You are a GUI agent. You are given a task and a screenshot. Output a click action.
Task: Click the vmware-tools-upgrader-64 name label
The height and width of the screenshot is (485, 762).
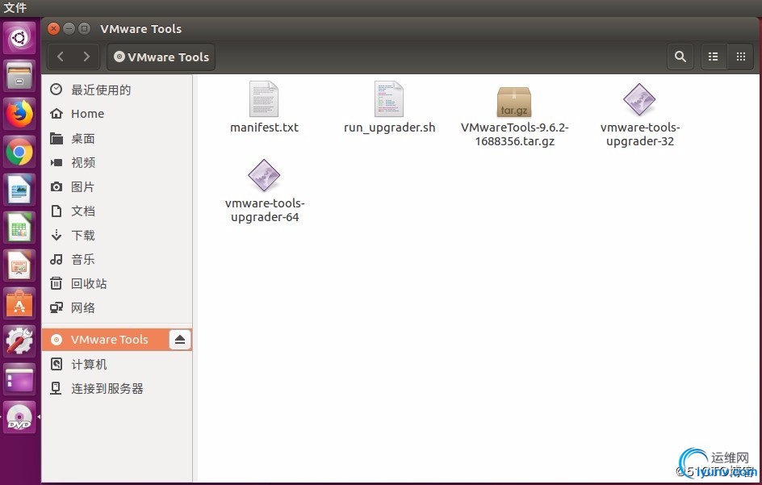coord(265,210)
